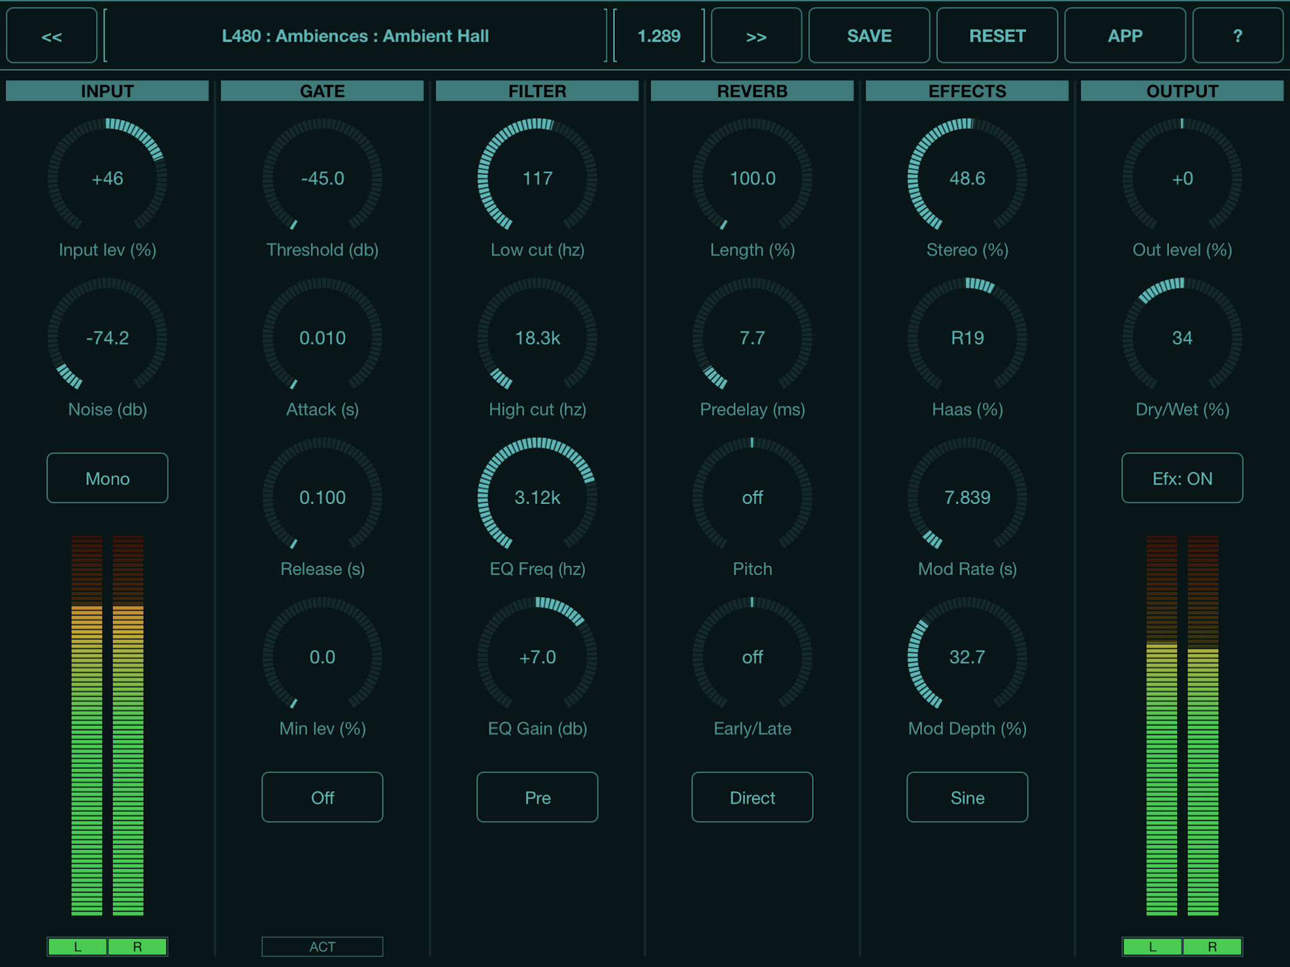This screenshot has width=1290, height=967.
Task: Advance to the next preset
Action: pyautogui.click(x=756, y=36)
